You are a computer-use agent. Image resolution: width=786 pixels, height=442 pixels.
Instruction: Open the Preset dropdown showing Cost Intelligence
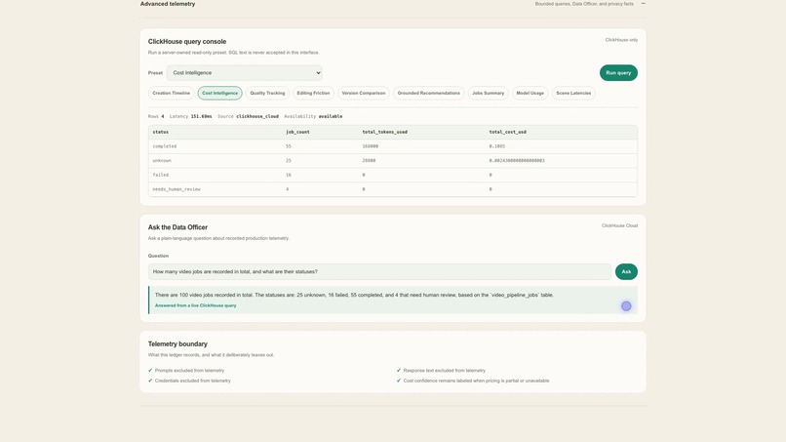click(244, 73)
